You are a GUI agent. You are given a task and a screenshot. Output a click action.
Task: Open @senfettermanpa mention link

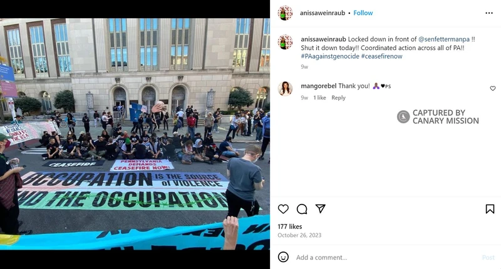click(444, 39)
